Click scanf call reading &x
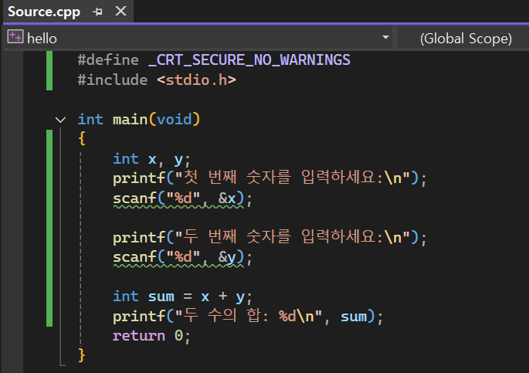 (182, 198)
